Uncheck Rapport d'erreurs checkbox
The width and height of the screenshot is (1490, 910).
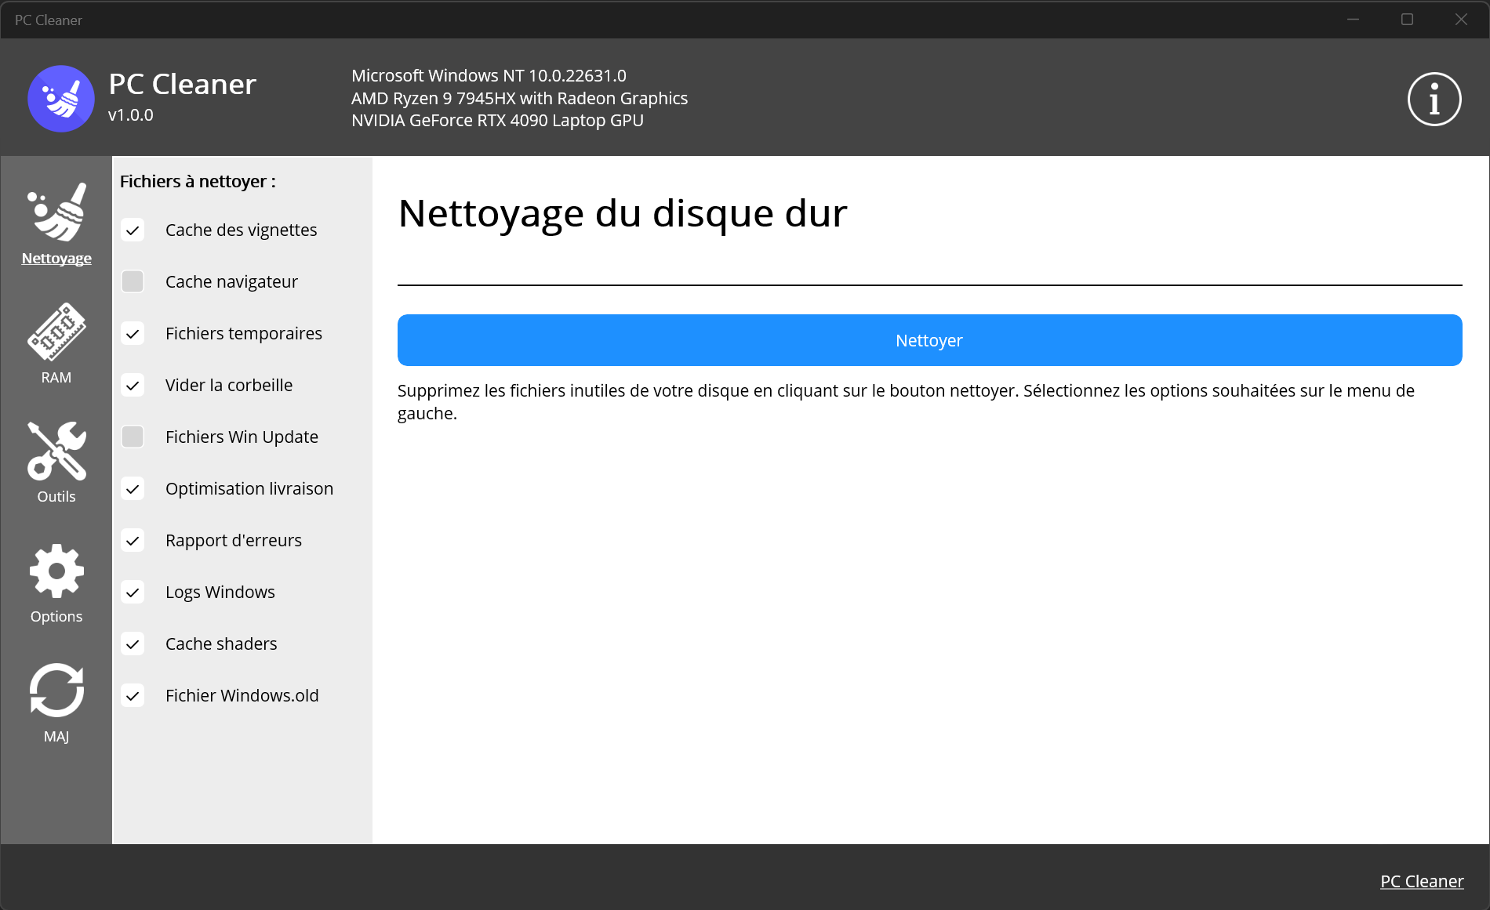[x=133, y=540]
